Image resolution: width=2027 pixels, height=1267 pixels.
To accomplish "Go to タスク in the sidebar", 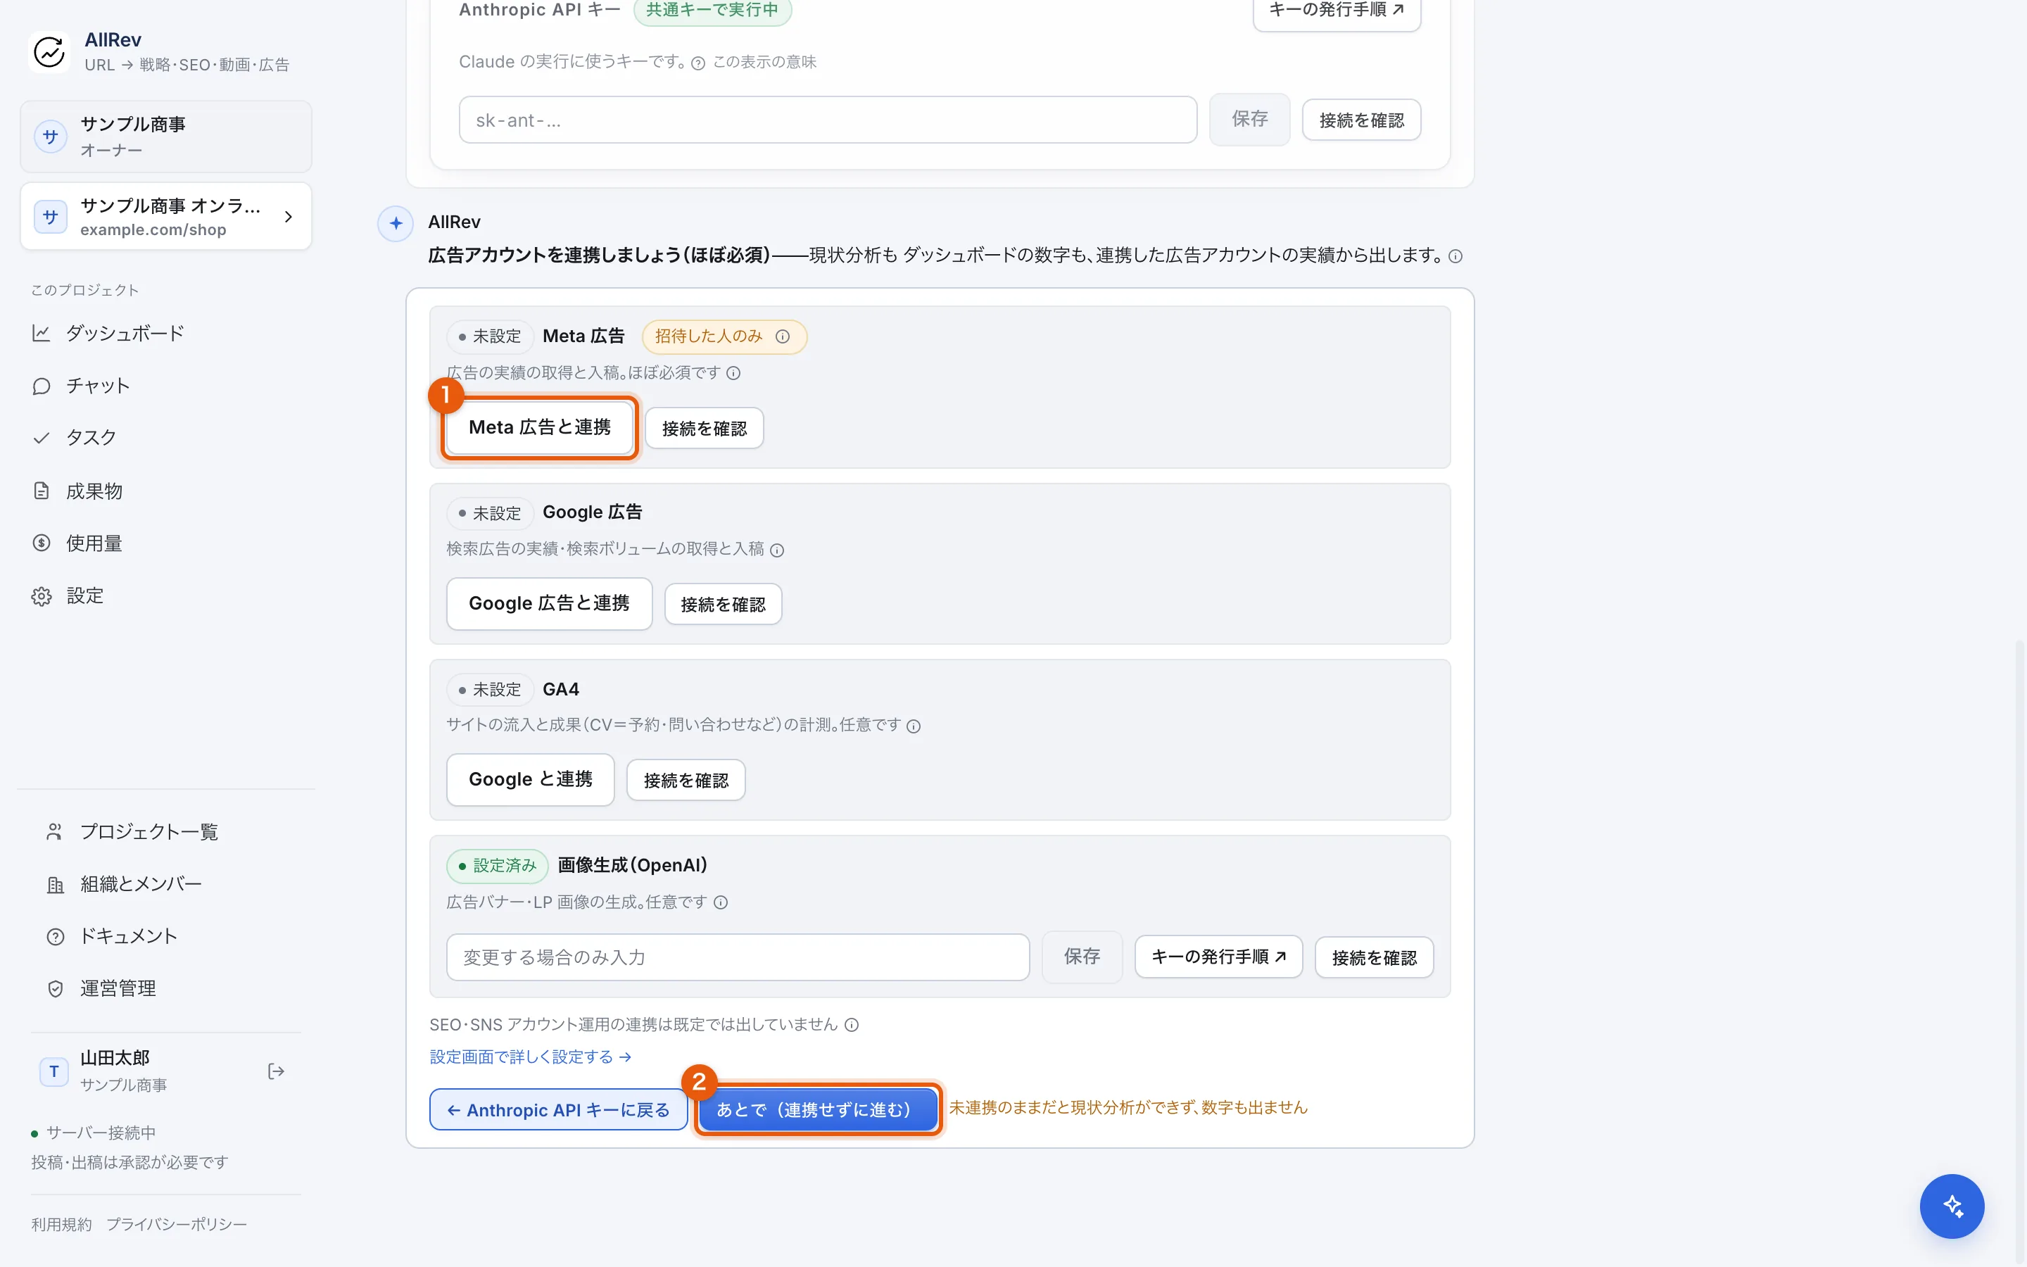I will [x=166, y=437].
